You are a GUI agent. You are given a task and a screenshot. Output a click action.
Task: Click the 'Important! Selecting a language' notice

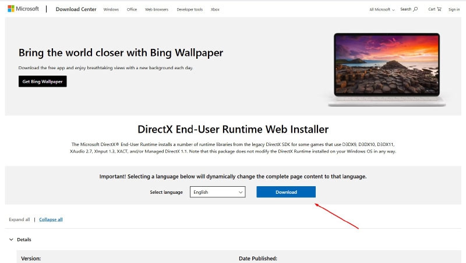[233, 176]
